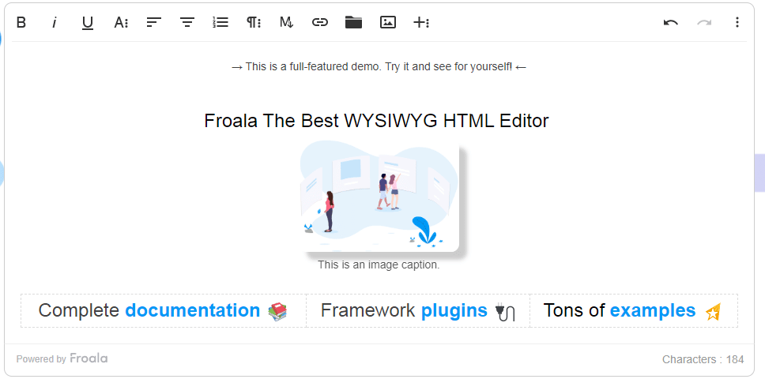Click the word 'Framework' in the table
Viewport: 765px width, 379px height.
click(367, 310)
